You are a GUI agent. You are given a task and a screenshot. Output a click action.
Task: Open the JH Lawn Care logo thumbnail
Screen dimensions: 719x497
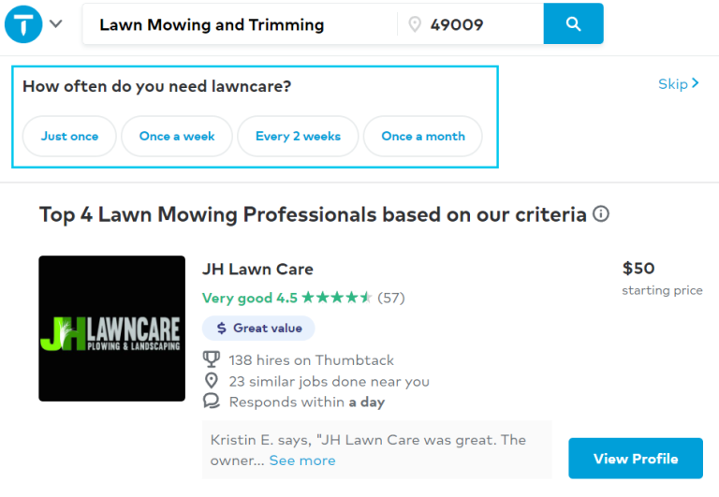(x=112, y=329)
